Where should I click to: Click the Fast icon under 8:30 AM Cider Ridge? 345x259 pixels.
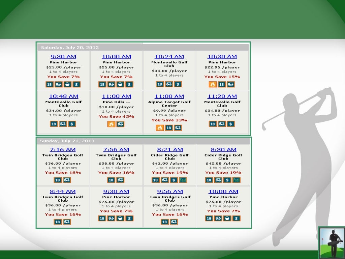(236, 180)
